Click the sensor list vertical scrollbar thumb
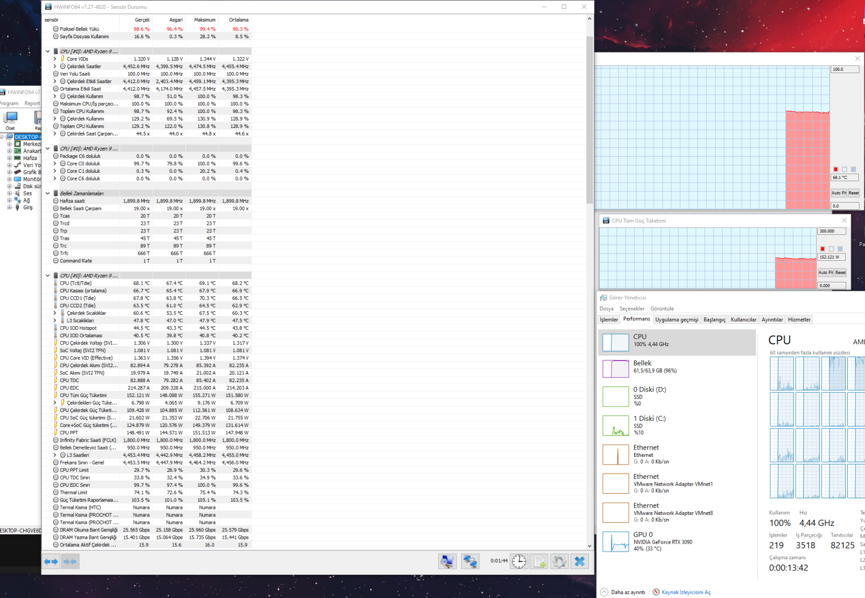Screen dimensions: 865x598 [589, 120]
